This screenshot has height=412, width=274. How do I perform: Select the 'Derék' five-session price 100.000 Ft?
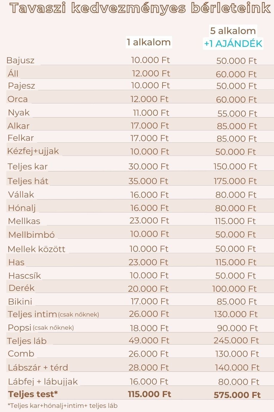click(234, 289)
